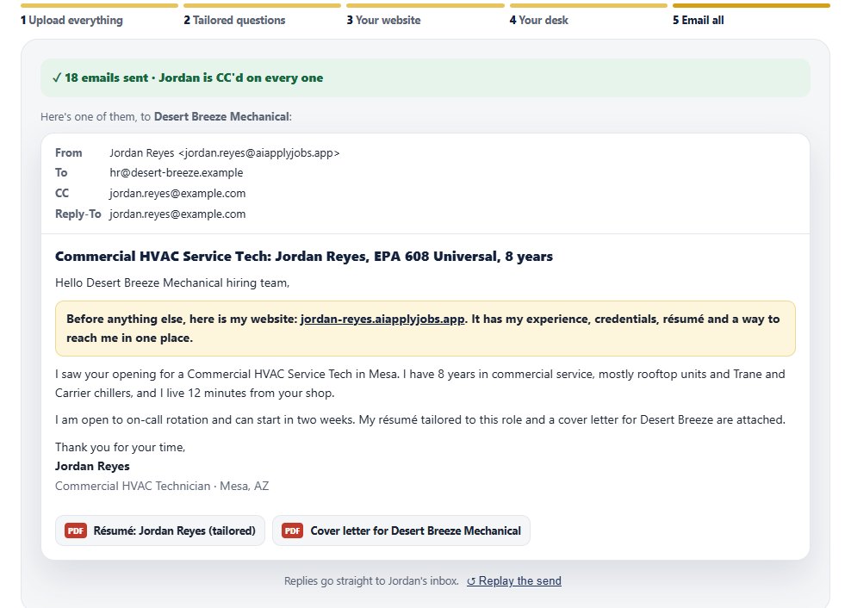Click the 'Reply-To' header label
Viewport: 851px width, 608px height.
pyautogui.click(x=78, y=214)
